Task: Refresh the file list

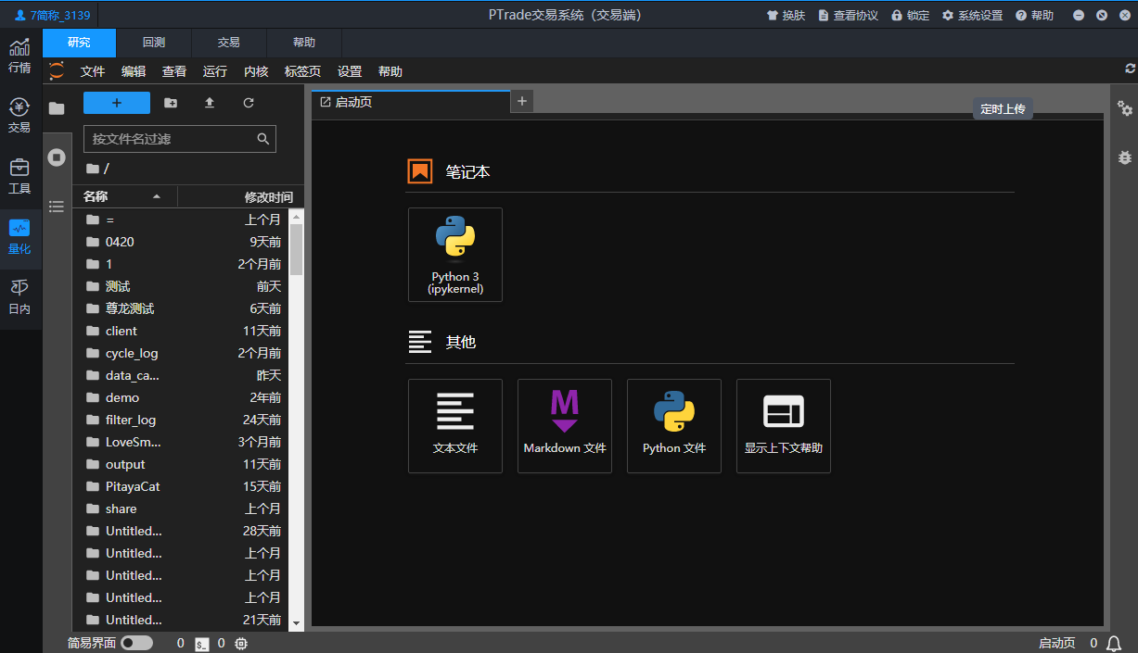Action: 249,103
